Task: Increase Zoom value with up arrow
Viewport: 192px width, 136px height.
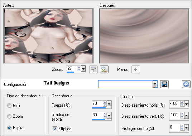Action: pyautogui.click(x=79, y=67)
